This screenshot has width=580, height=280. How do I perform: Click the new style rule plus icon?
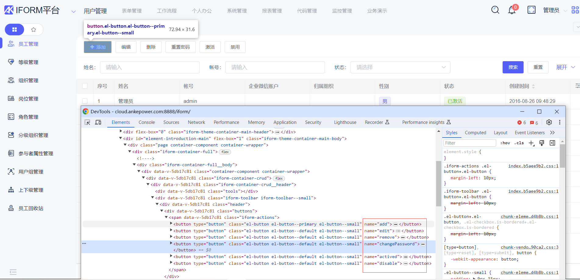pos(531,143)
